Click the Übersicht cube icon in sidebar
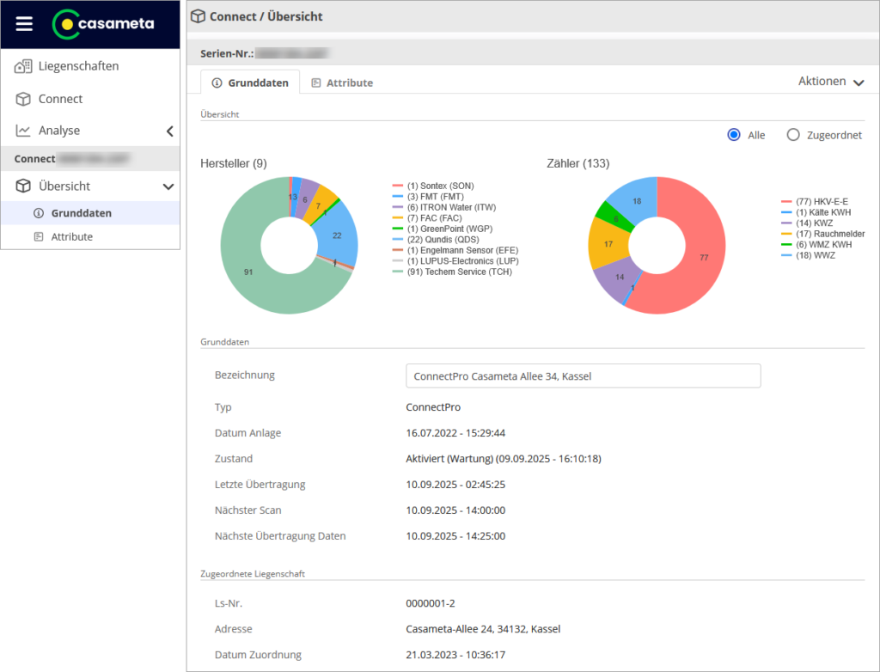 tap(23, 186)
